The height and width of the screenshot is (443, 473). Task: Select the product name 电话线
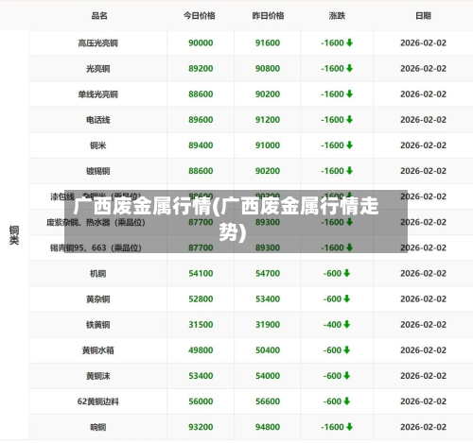pos(98,120)
